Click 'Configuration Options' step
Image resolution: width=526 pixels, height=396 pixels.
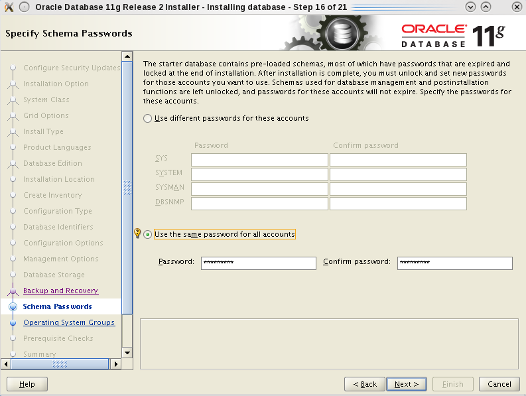(x=63, y=243)
